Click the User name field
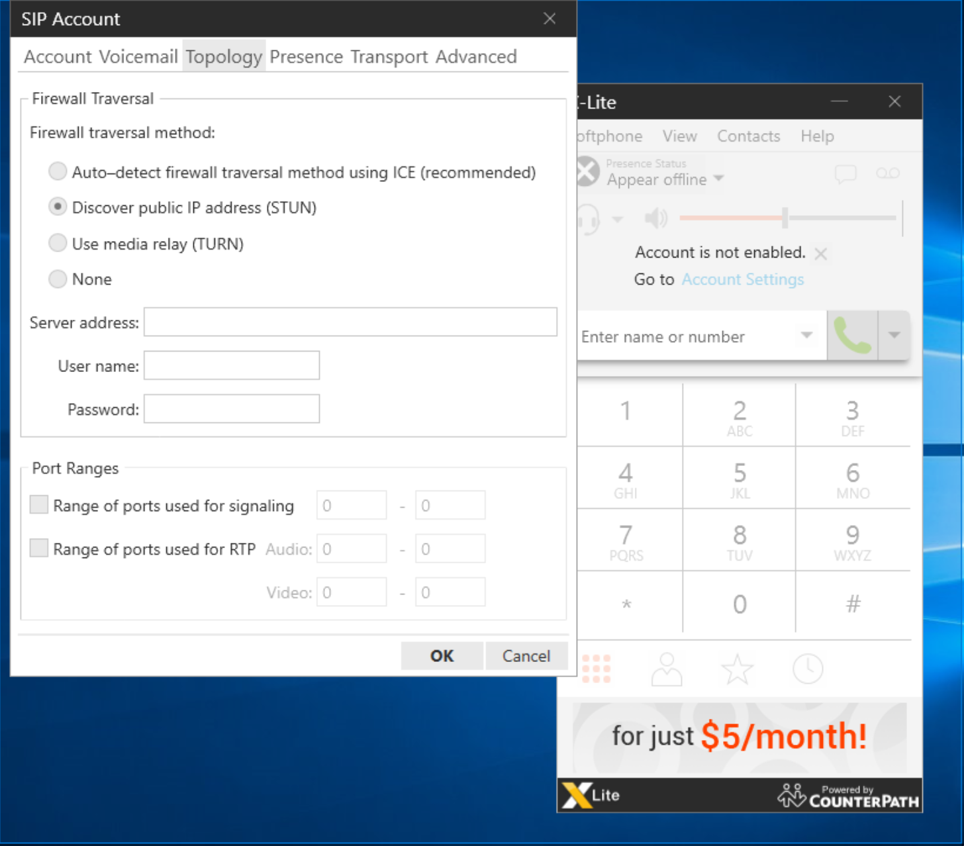Screen dimensions: 964x846 point(232,365)
